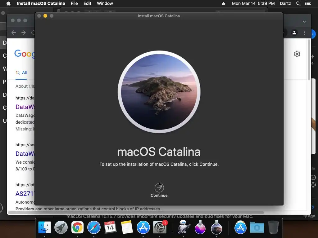
Task: Click Chrome's vertical scrollbar
Action: [x=309, y=60]
